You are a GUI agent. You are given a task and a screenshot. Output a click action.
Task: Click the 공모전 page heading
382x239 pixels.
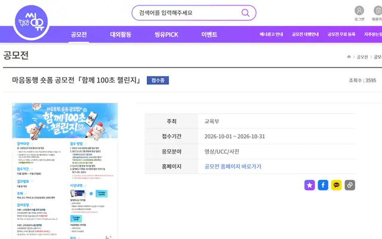(x=16, y=55)
